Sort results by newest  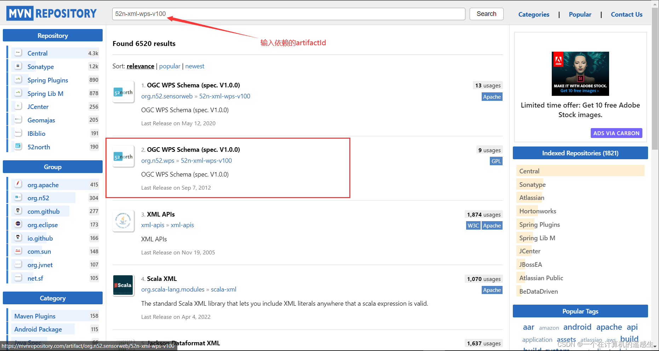[195, 66]
